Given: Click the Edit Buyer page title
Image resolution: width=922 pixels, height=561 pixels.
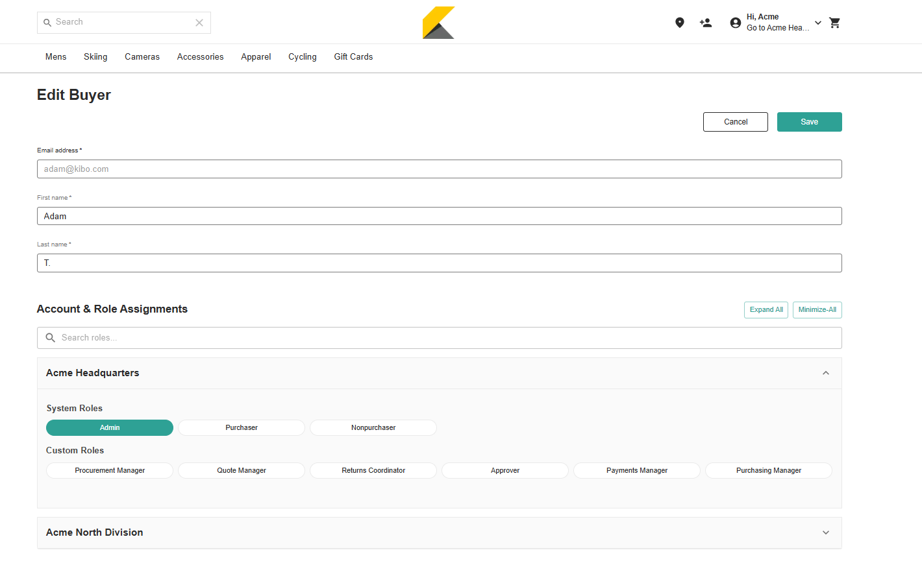Looking at the screenshot, I should [x=74, y=95].
